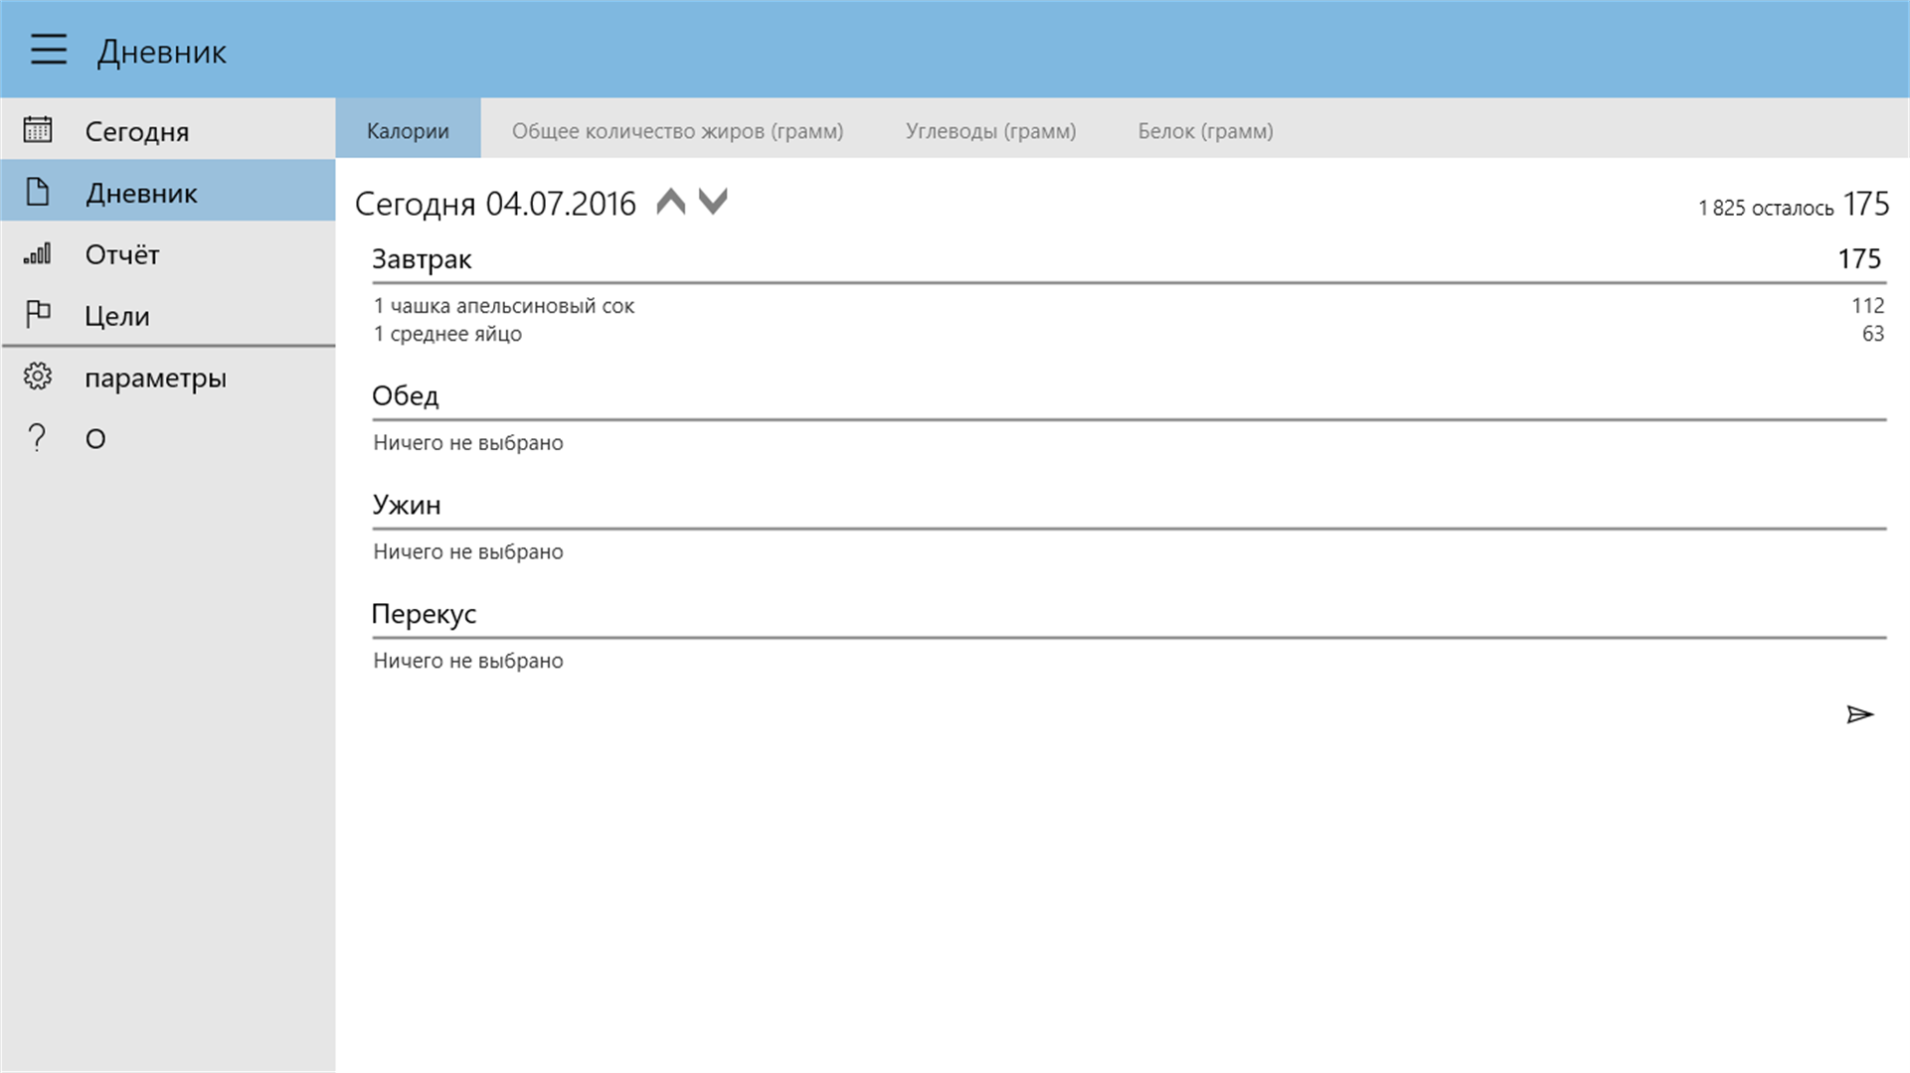This screenshot has width=1910, height=1073.
Task: Go to previous day with up chevron
Action: click(671, 203)
